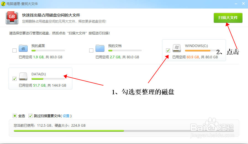The height and width of the screenshot is (144, 248).
Task: Open the 设置 settings link
Action: pyautogui.click(x=66, y=116)
